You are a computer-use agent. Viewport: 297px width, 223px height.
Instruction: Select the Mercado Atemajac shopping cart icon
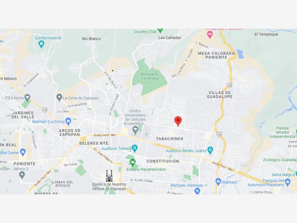197,191
